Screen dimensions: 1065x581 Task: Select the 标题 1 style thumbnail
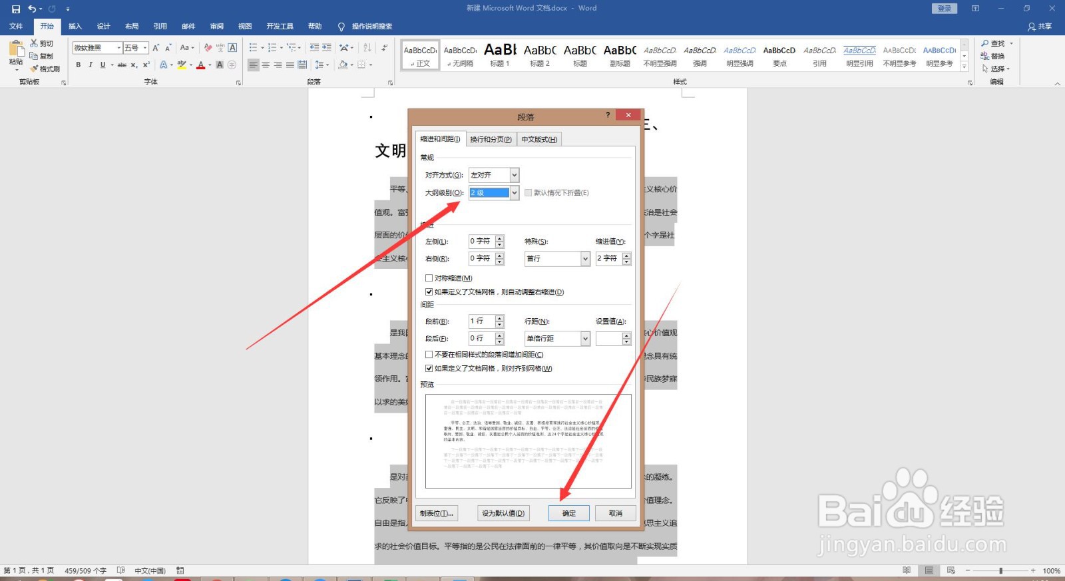click(x=500, y=55)
